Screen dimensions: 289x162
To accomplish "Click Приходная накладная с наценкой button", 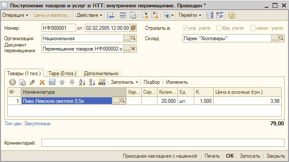I will coord(160,156).
